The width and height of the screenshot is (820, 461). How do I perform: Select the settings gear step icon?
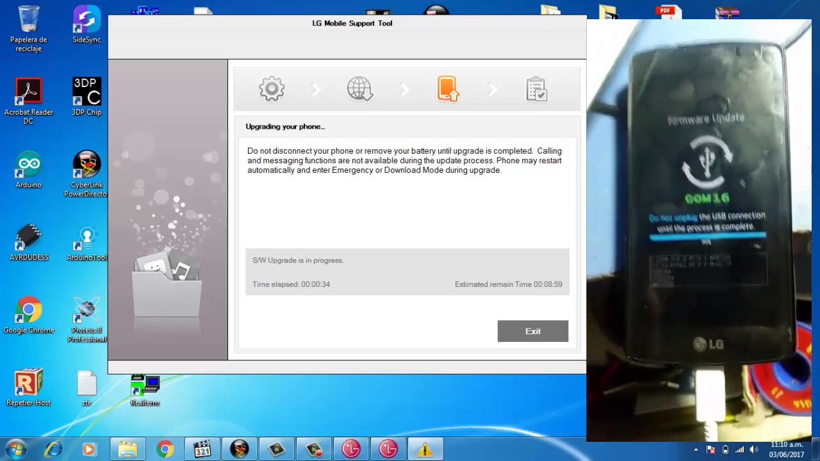coord(272,89)
